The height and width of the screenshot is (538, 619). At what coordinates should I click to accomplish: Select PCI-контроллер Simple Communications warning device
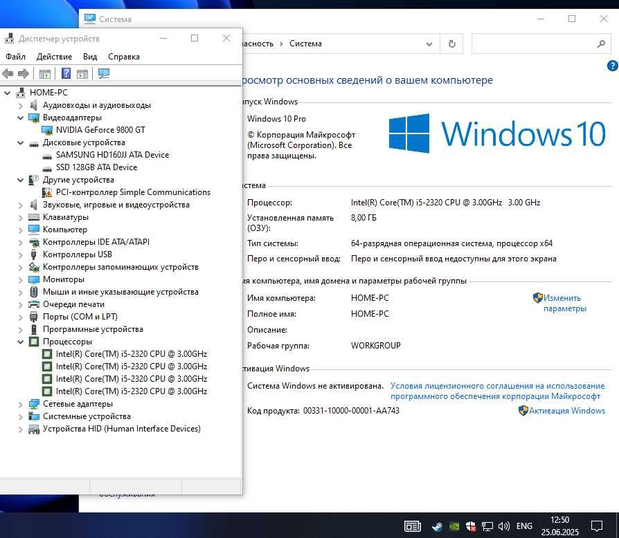(133, 192)
